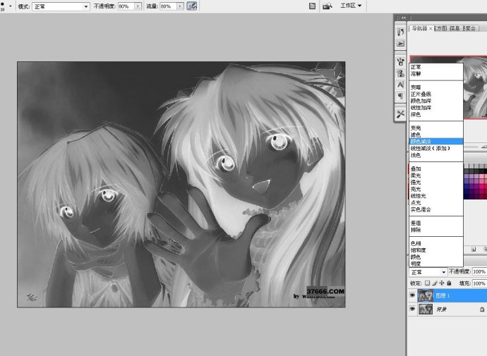Choose 亮光 vivid light blend mode
487x356 pixels.
pos(435,189)
